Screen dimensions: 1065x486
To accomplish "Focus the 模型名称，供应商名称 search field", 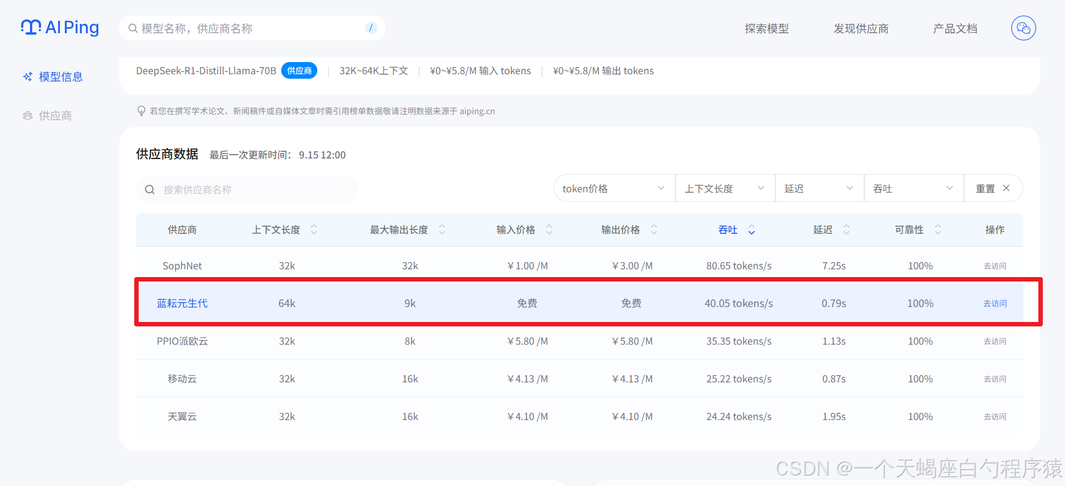I will (252, 28).
